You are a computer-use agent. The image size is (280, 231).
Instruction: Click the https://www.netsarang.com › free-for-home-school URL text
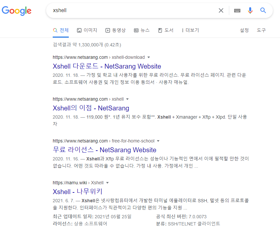click(103, 141)
